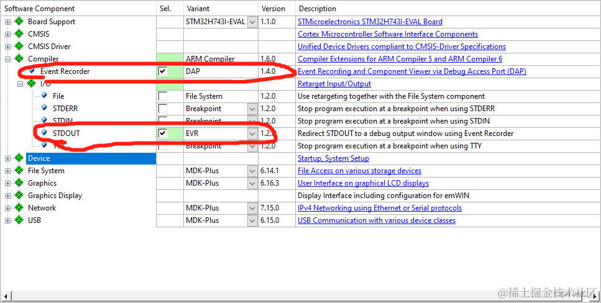Expand the Device tree node
Image resolution: width=601 pixels, height=303 pixels.
coord(7,158)
